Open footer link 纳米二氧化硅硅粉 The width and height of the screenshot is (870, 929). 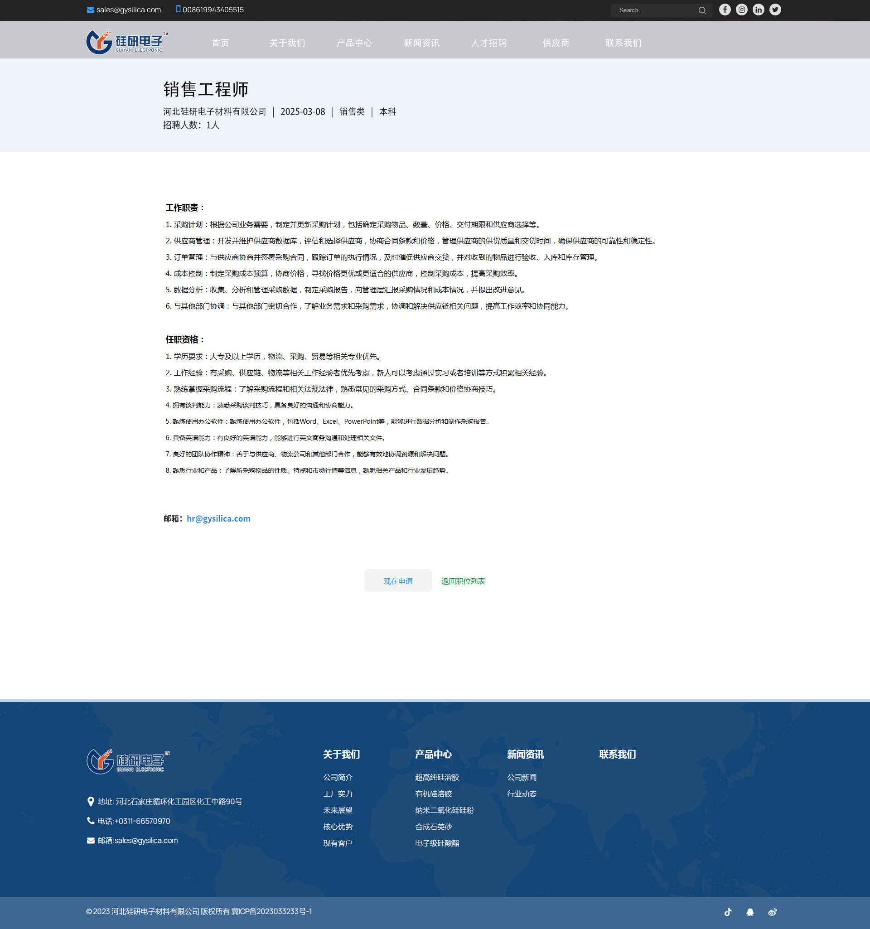coord(445,810)
